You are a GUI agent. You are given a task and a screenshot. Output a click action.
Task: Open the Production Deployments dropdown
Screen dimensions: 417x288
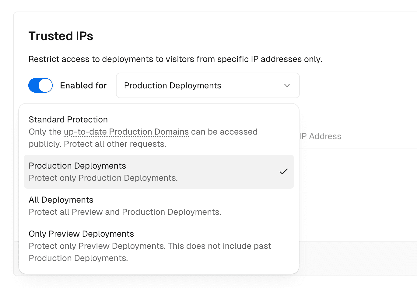point(208,85)
